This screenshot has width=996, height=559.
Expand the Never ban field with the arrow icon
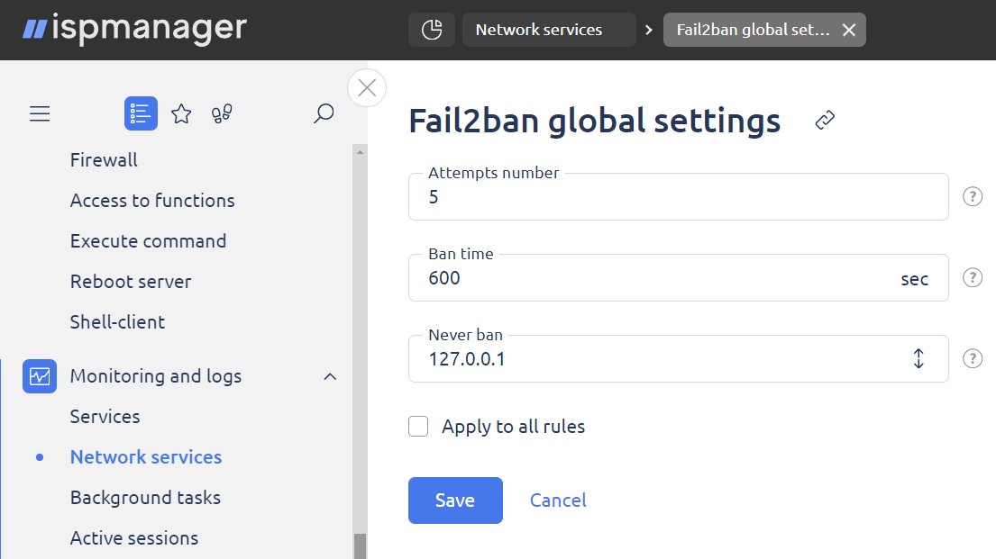tap(918, 358)
